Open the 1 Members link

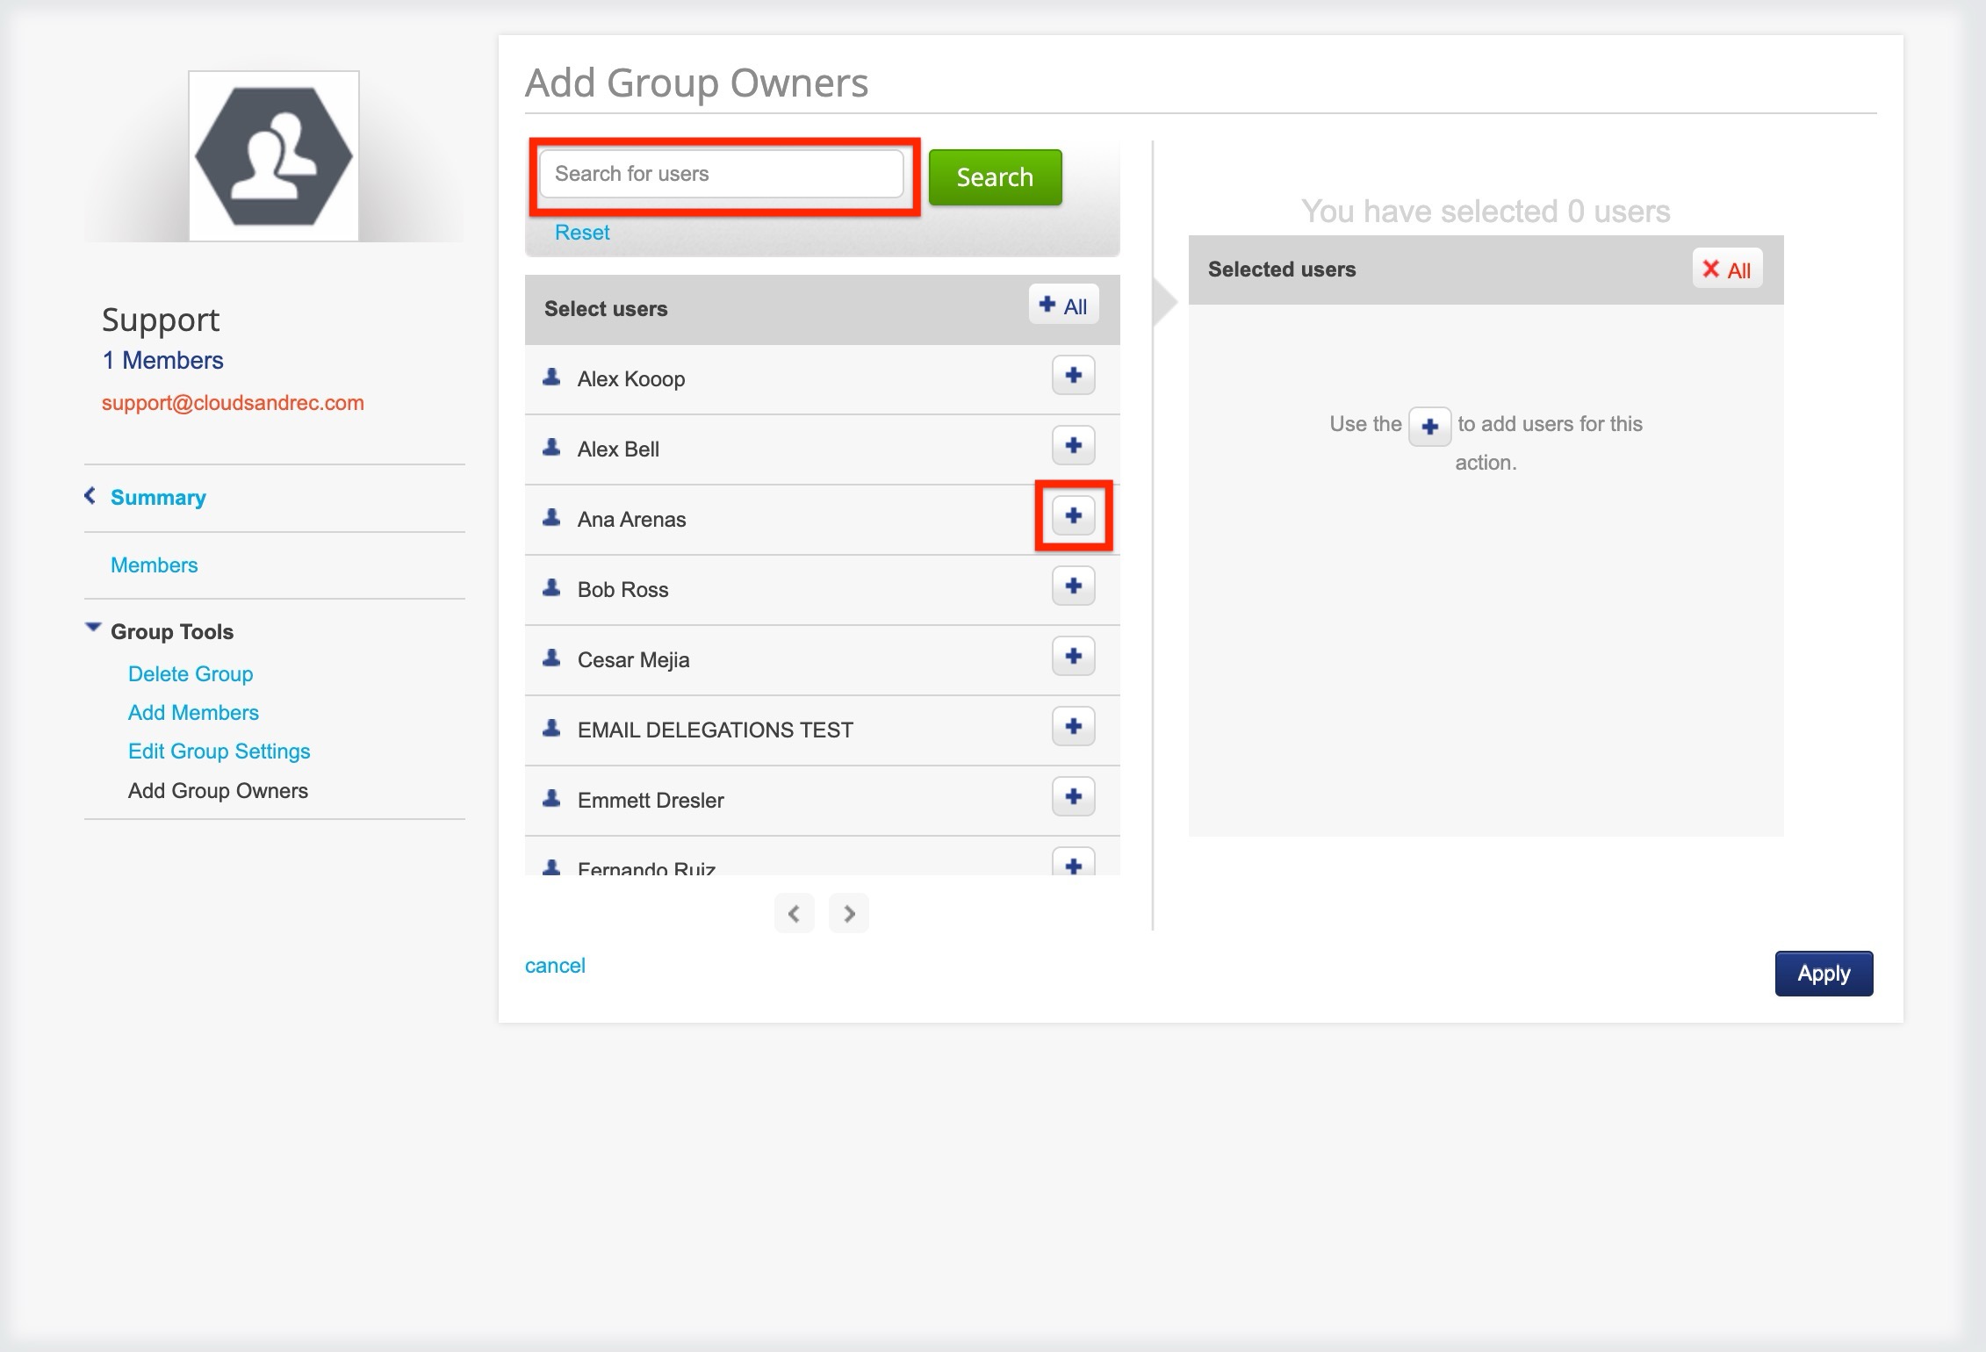point(162,360)
